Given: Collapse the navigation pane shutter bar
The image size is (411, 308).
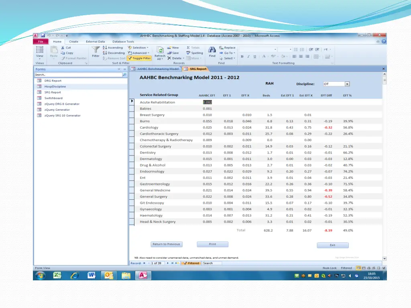Looking at the screenshot, I should point(125,69).
